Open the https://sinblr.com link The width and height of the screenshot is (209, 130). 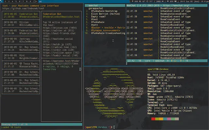55,50
